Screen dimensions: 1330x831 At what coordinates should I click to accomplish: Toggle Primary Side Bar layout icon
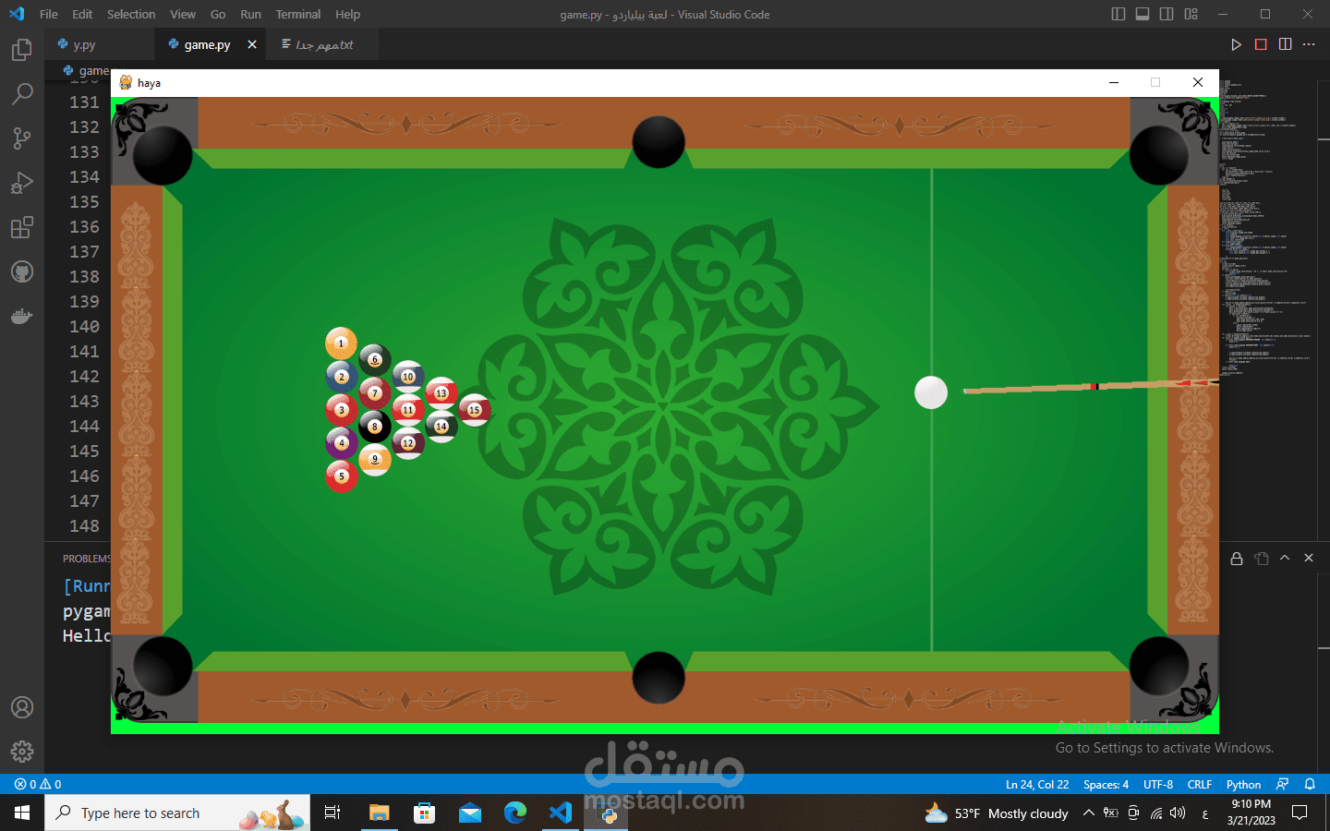tap(1118, 14)
